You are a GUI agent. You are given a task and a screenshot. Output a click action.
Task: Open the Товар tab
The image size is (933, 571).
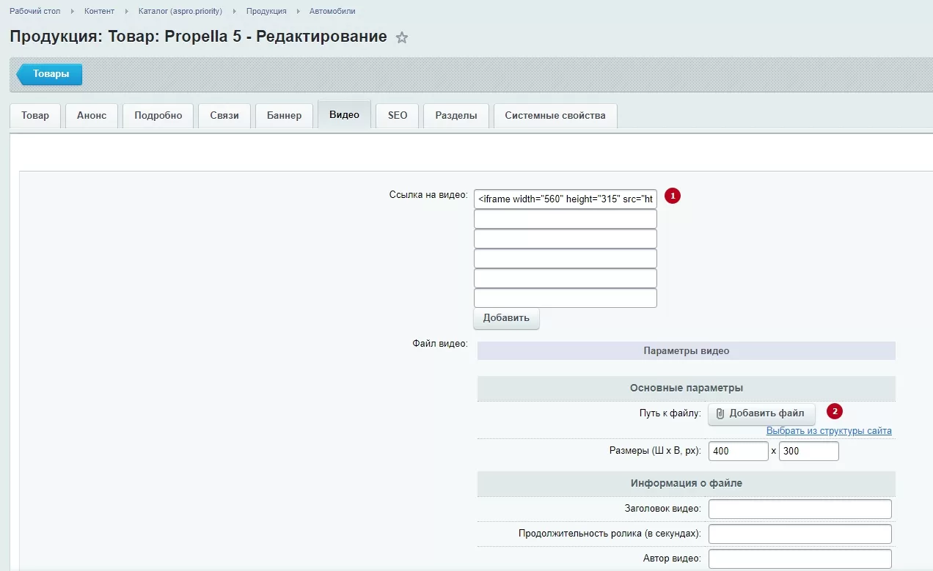35,116
